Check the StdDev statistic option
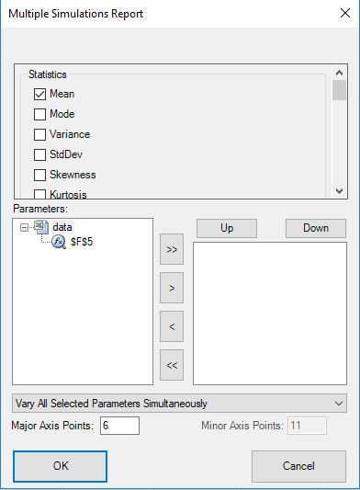 (x=39, y=154)
